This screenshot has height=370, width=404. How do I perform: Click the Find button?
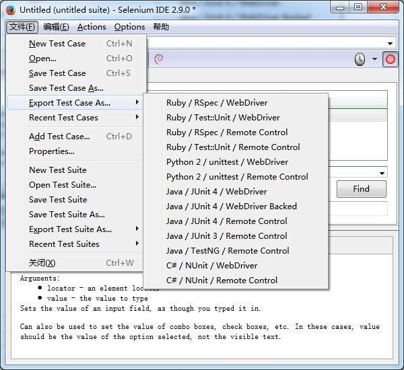point(361,189)
